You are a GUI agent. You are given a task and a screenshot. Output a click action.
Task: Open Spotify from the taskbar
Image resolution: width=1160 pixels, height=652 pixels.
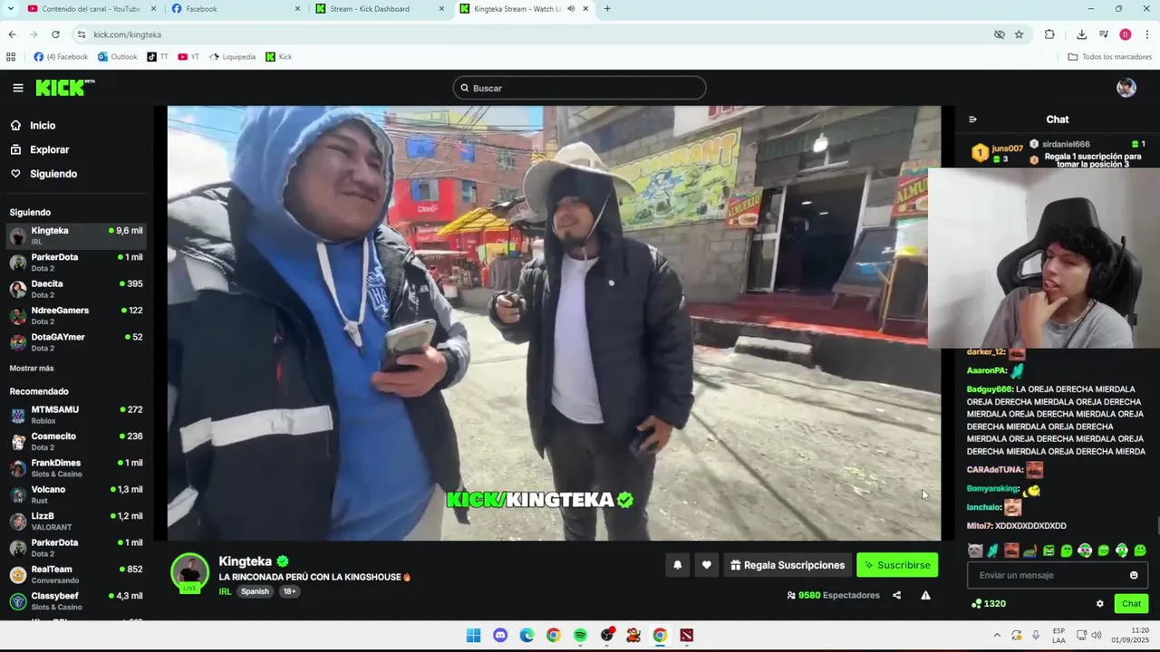pyautogui.click(x=580, y=636)
